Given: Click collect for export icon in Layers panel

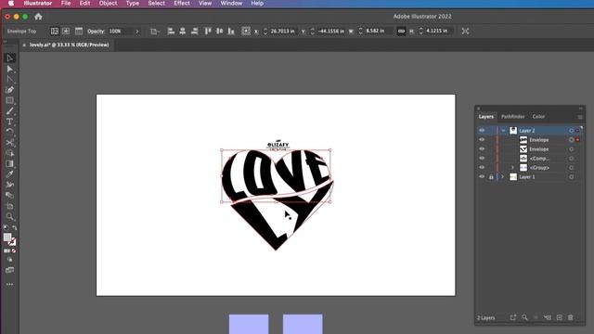Looking at the screenshot, I should (513, 317).
